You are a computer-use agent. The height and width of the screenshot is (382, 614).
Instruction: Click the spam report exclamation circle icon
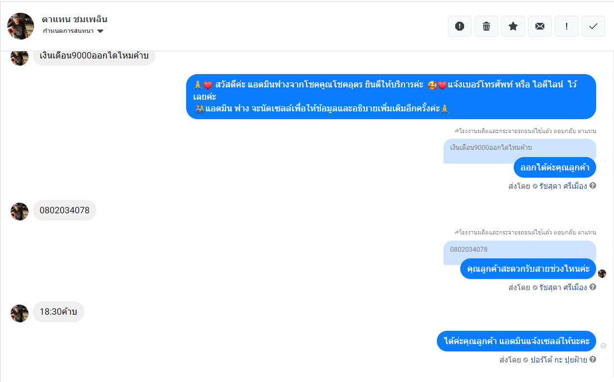point(459,26)
